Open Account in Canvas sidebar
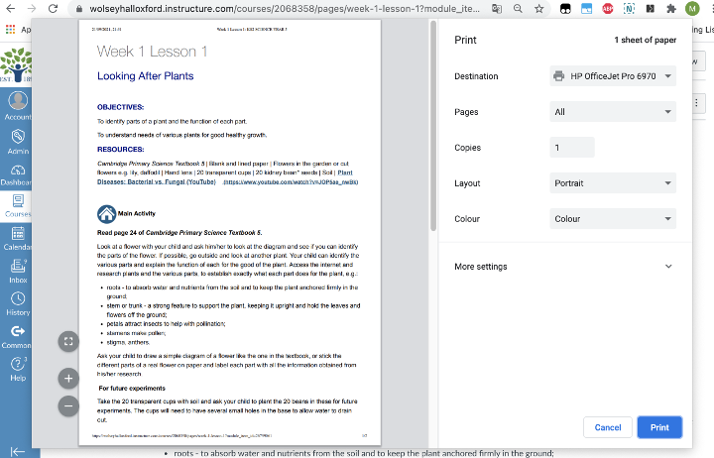The image size is (714, 458). coord(18,106)
